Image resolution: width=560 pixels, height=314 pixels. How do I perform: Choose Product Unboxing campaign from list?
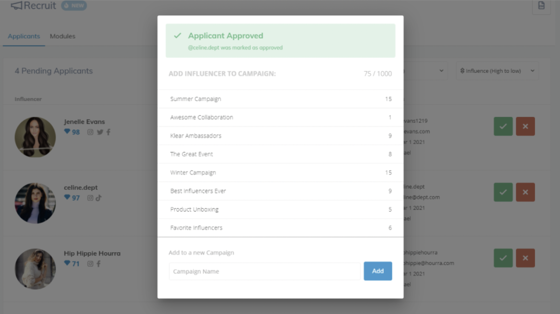[x=280, y=209]
